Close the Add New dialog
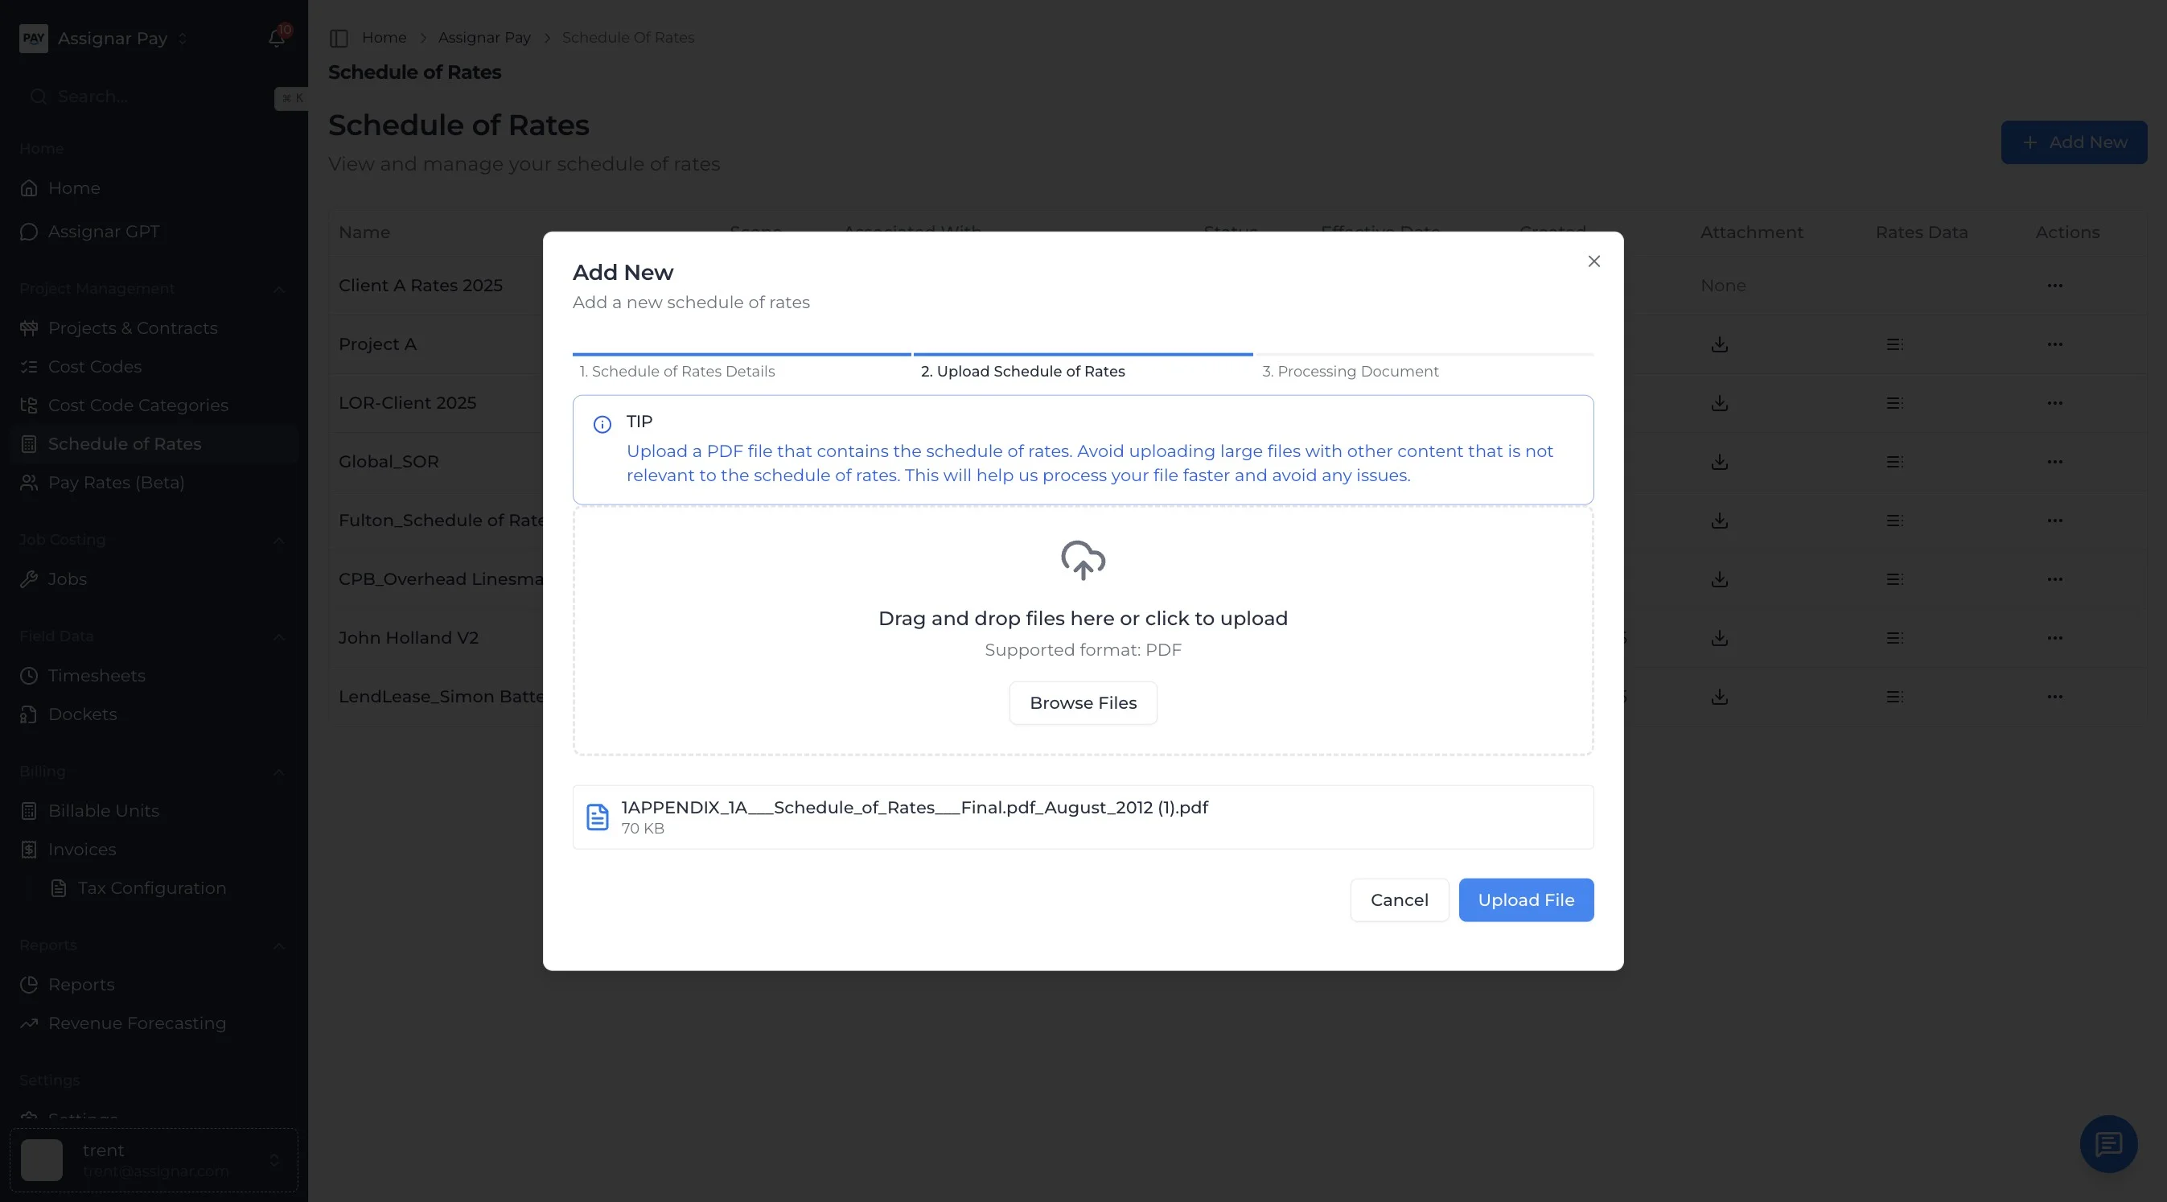The width and height of the screenshot is (2167, 1202). point(1593,261)
